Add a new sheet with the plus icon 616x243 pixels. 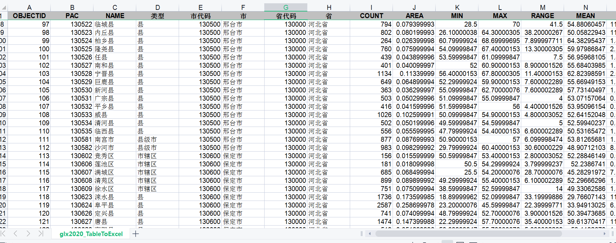[136, 234]
